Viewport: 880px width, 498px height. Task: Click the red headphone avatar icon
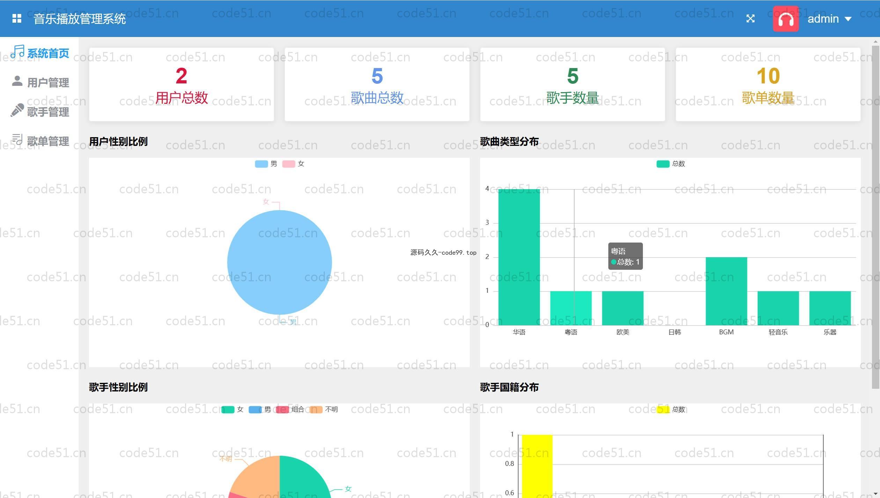(786, 19)
